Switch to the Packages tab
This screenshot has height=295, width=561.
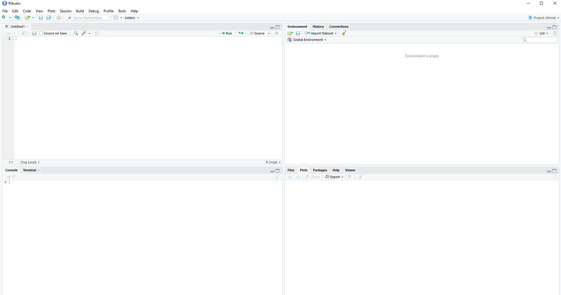click(320, 170)
